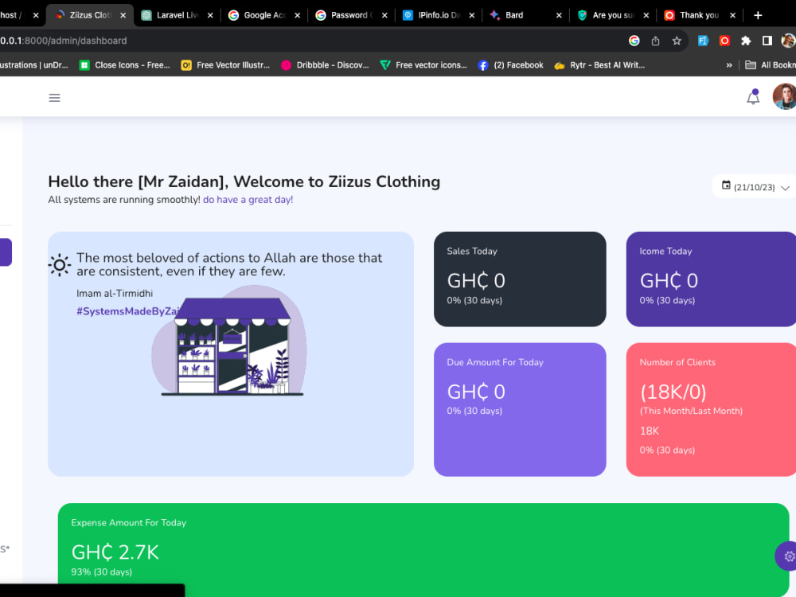This screenshot has height=597, width=796.
Task: Open the Chrome profile avatar
Action: click(x=788, y=41)
